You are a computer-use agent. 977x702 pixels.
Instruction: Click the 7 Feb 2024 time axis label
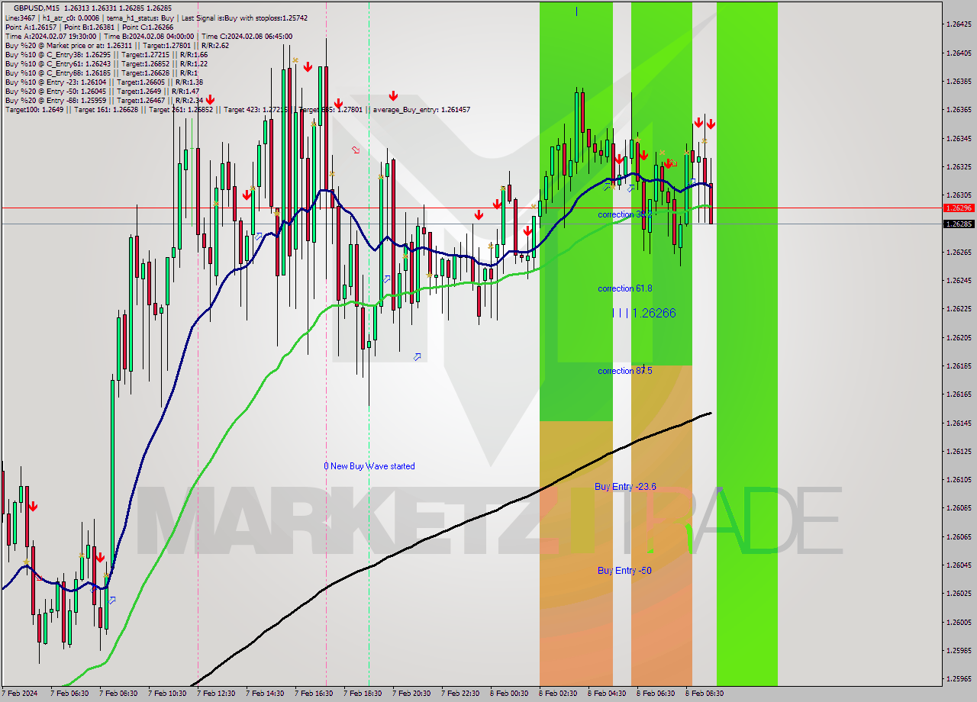pos(21,694)
